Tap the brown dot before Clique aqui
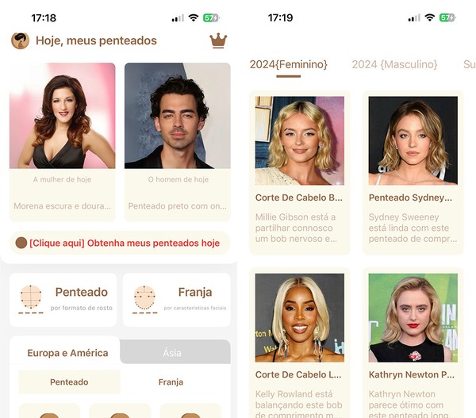Screen dimensions: 476x418 pyautogui.click(x=21, y=243)
